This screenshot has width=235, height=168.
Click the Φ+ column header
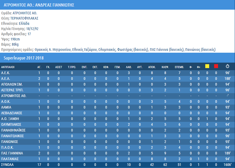pyautogui.click(x=198, y=67)
